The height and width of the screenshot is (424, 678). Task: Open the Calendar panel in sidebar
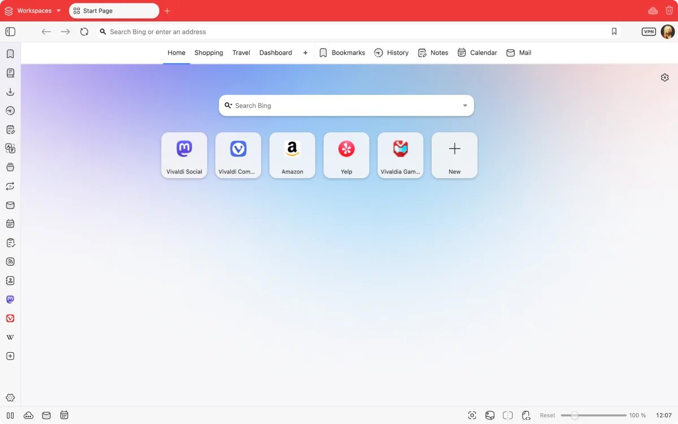click(10, 224)
